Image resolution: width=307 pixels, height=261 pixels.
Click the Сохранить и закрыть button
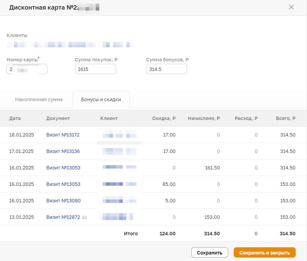pos(265,252)
